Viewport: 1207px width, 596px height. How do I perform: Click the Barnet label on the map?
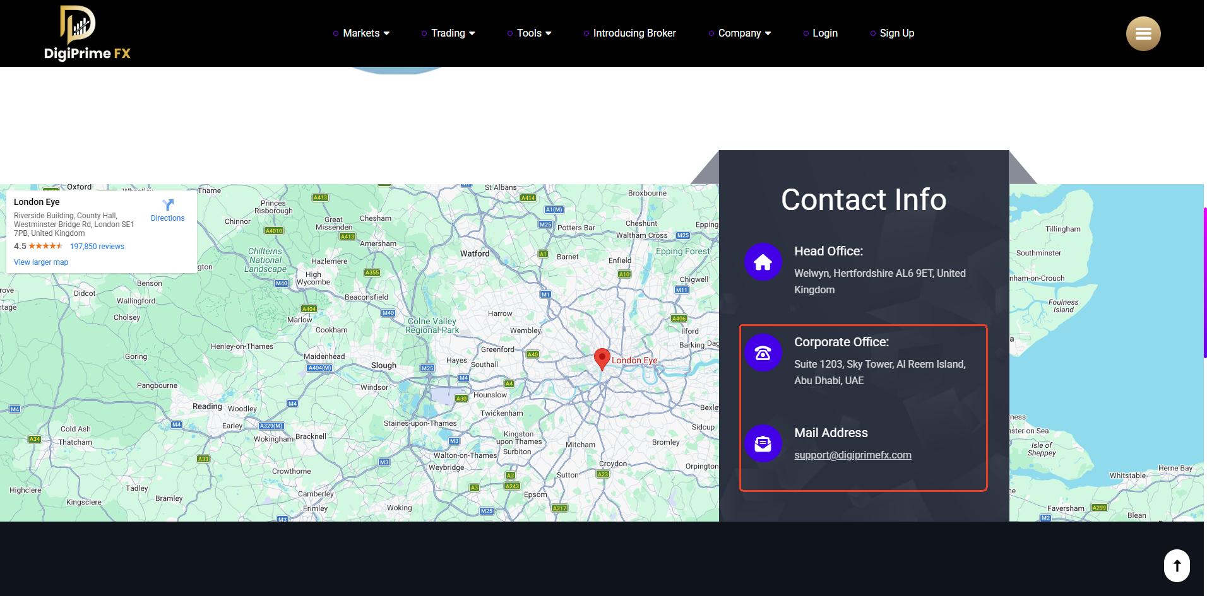point(568,257)
